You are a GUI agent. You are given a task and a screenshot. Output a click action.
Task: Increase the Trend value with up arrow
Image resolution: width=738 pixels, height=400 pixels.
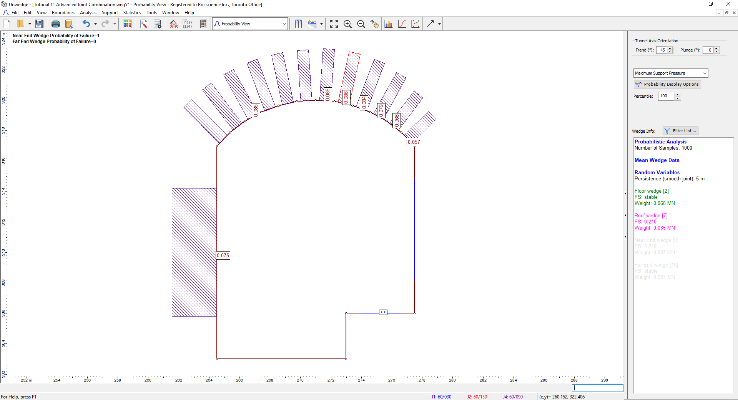coord(670,48)
